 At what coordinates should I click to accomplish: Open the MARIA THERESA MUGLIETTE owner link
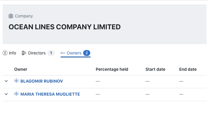[x=50, y=94]
